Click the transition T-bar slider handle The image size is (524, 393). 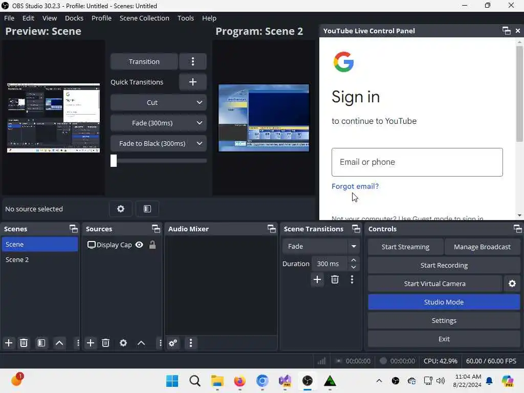pyautogui.click(x=114, y=161)
